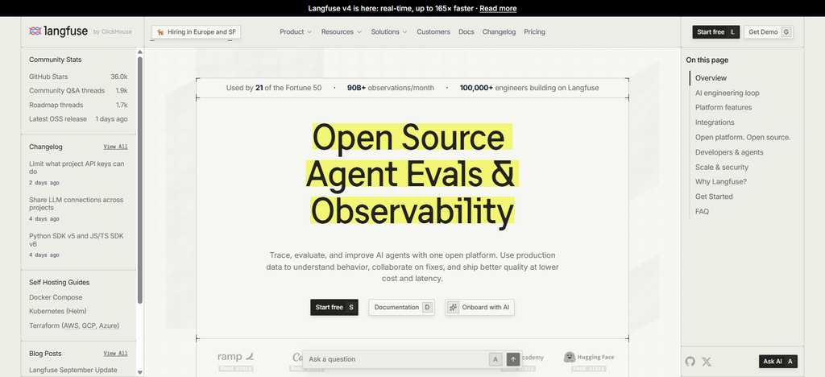This screenshot has height=377, width=825.
Task: Jump to Developers & agents section
Action: pos(729,152)
